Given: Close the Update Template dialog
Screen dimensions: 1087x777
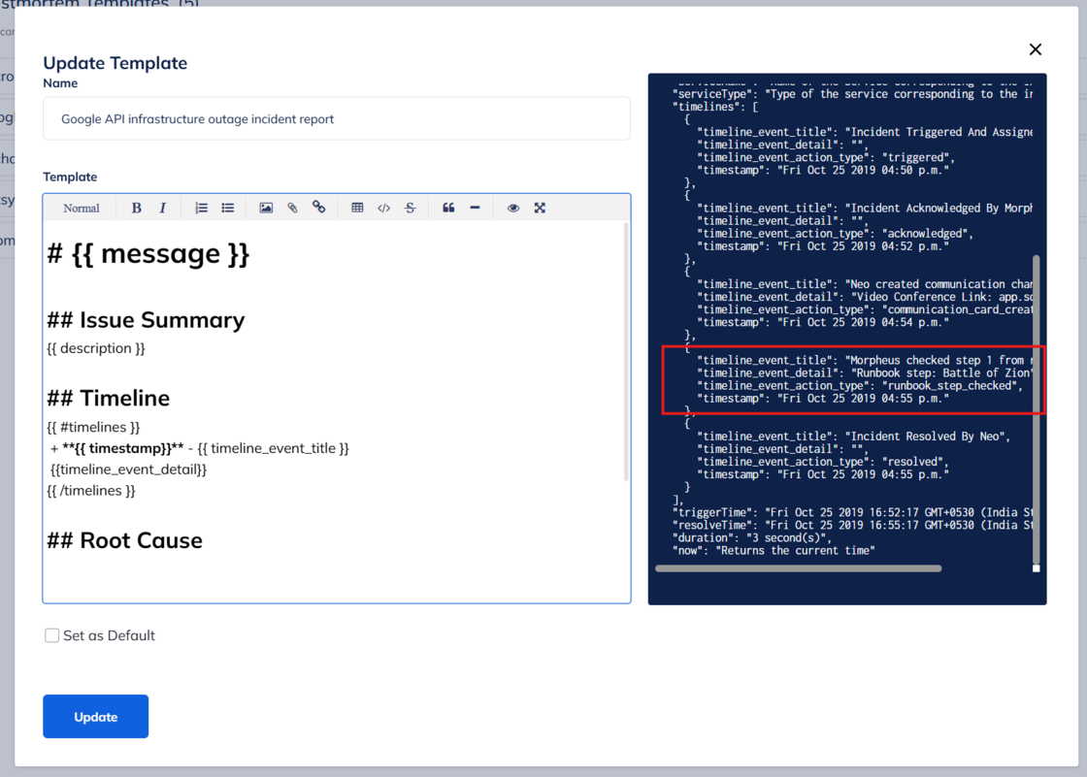Looking at the screenshot, I should pyautogui.click(x=1035, y=49).
